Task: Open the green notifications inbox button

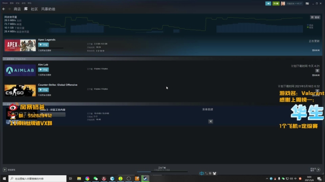Action: click(276, 4)
